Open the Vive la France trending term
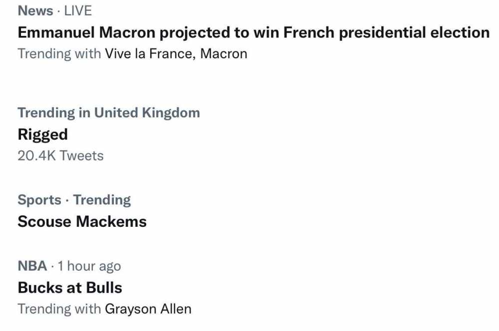499x331 pixels. pyautogui.click(x=148, y=54)
